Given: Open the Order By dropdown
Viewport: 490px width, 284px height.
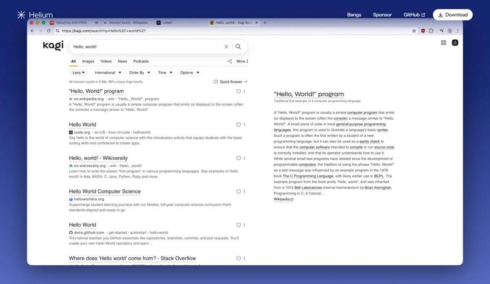Looking at the screenshot, I should 140,73.
